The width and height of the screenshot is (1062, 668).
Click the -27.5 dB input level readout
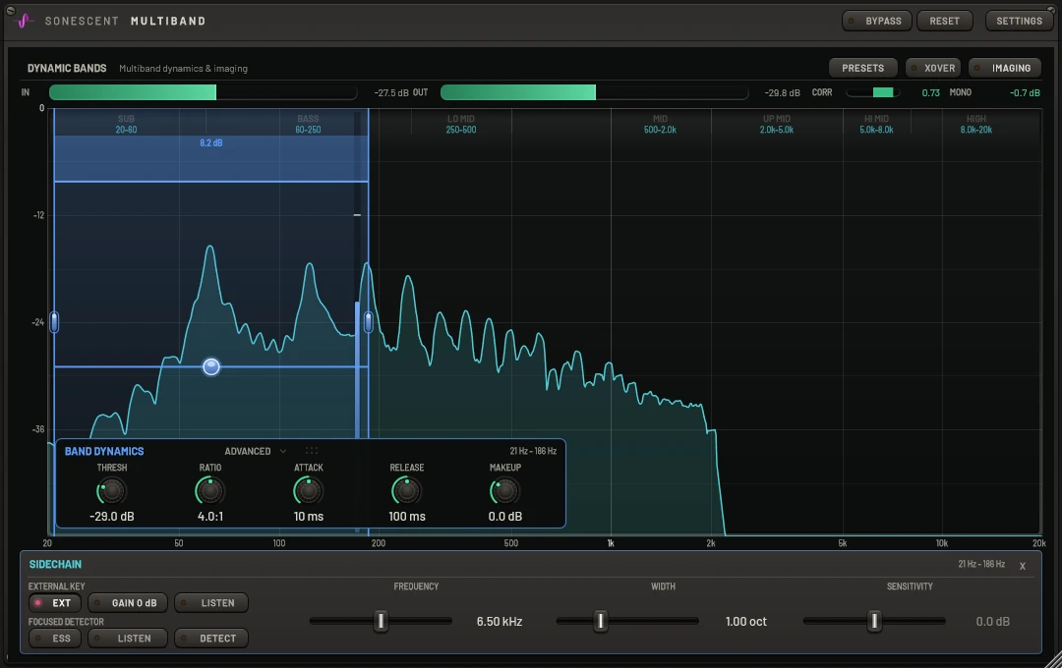391,92
